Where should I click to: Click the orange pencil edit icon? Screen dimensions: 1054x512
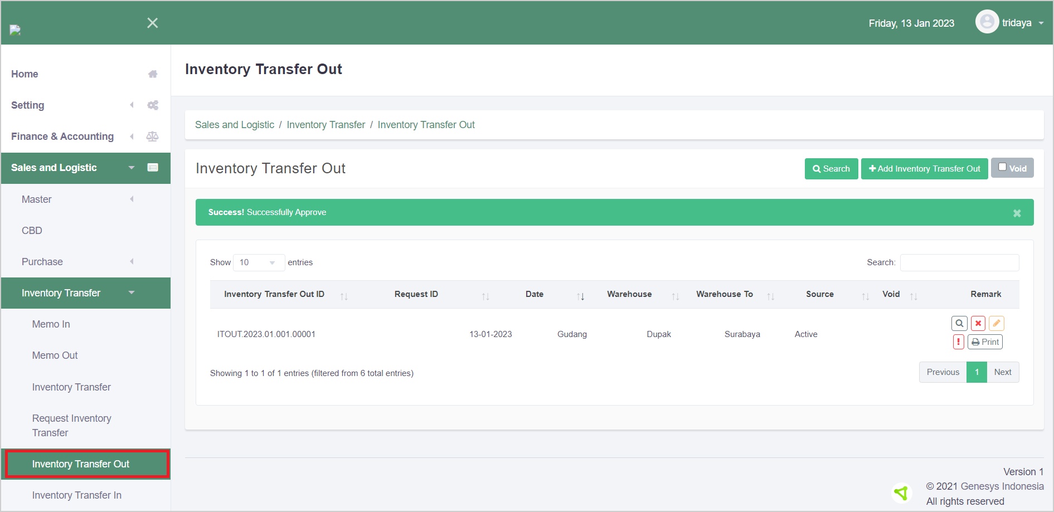coord(996,323)
